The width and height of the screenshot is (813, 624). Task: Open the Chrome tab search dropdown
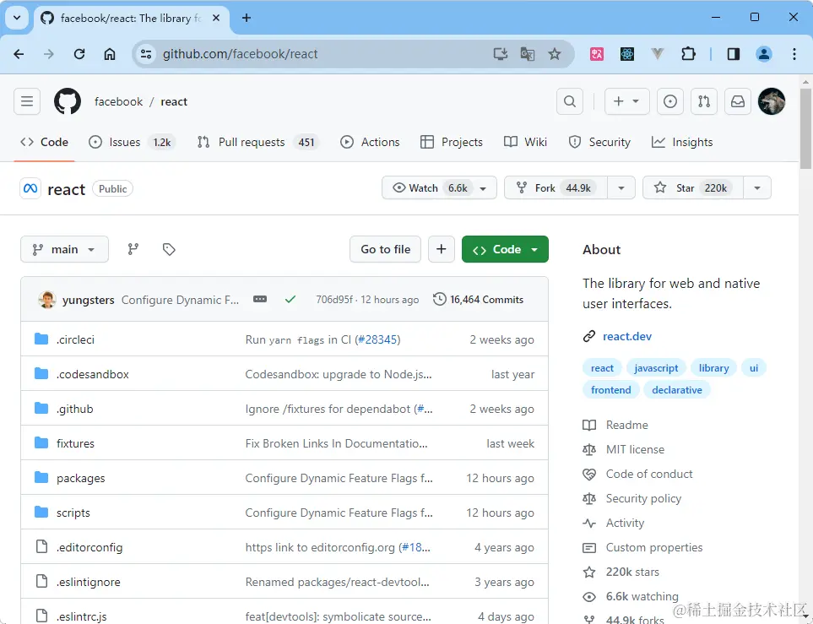tap(17, 18)
